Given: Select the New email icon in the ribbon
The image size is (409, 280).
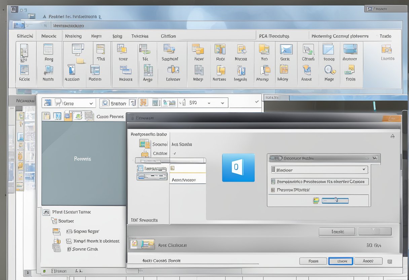Looking at the screenshot, I should tap(198, 50).
